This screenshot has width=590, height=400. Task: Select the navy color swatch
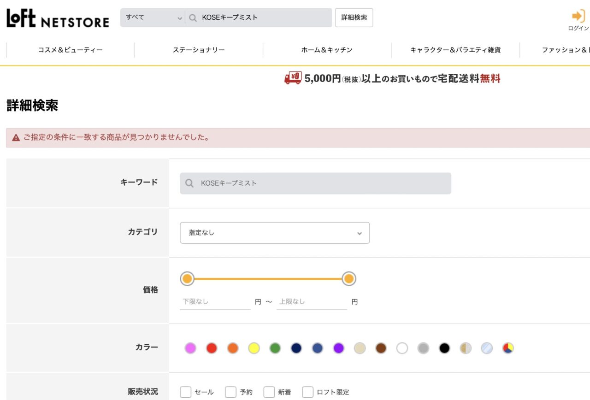coord(296,348)
